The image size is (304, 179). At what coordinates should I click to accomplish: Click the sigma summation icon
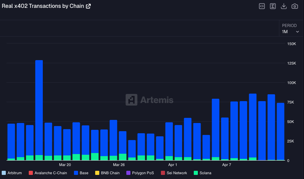pos(273,6)
